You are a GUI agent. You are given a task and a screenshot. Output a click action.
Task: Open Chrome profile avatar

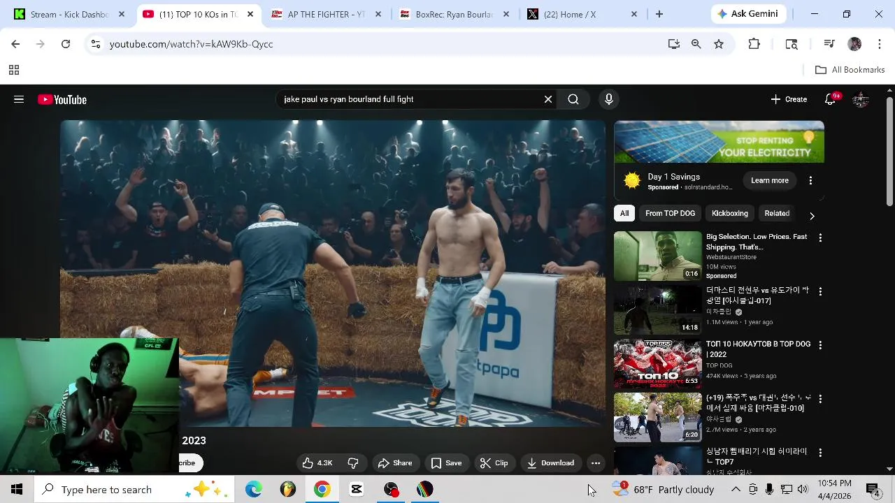tap(854, 44)
